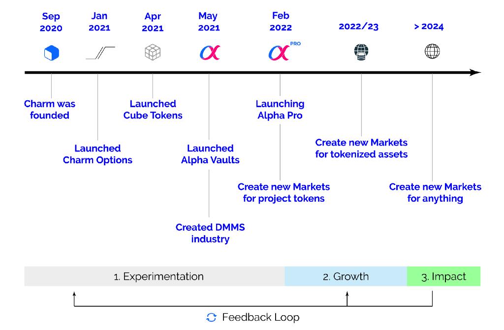Select the light blue Growth phase bar
Viewport: 504px width, 330px height.
[346, 276]
